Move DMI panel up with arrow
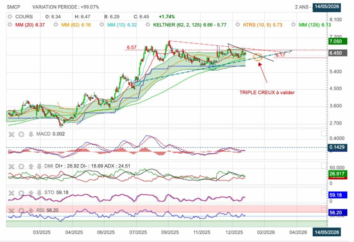 coord(31,166)
